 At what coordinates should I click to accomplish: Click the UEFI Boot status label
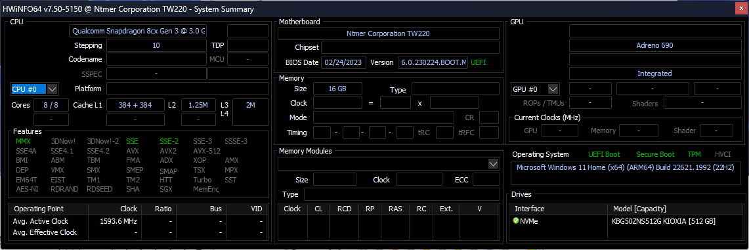click(x=605, y=154)
